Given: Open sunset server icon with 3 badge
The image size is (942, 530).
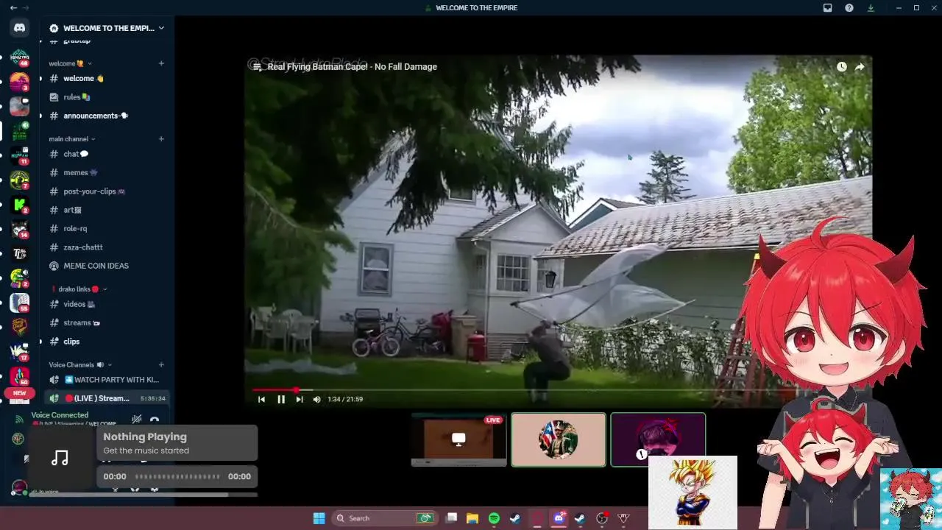Looking at the screenshot, I should [x=20, y=82].
